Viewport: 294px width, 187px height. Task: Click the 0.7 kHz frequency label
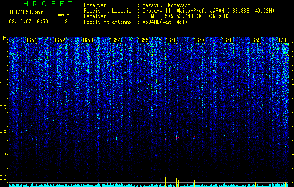click(4, 154)
